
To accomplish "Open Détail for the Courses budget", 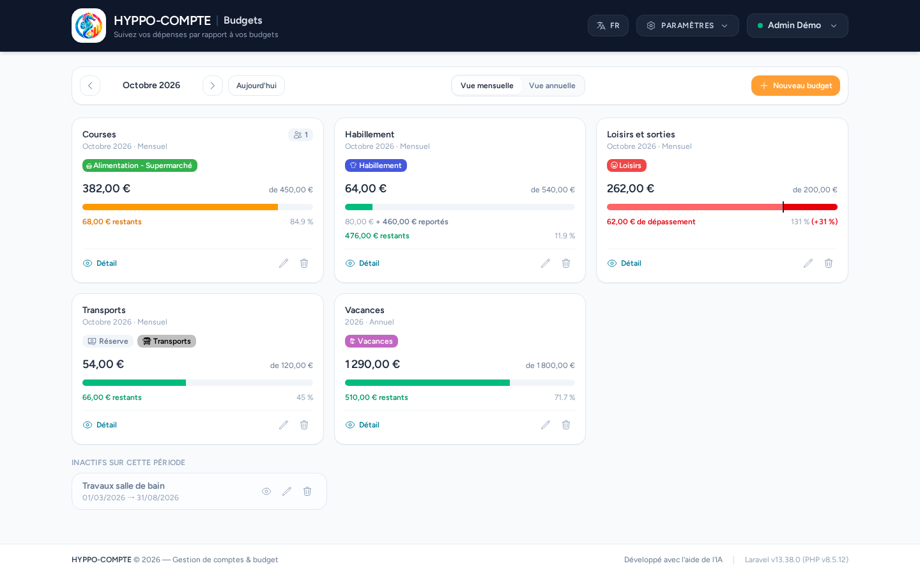I will [100, 263].
